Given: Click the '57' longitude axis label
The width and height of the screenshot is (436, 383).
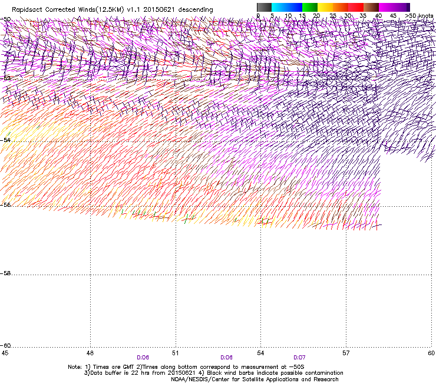Looking at the screenshot, I should [x=346, y=353].
